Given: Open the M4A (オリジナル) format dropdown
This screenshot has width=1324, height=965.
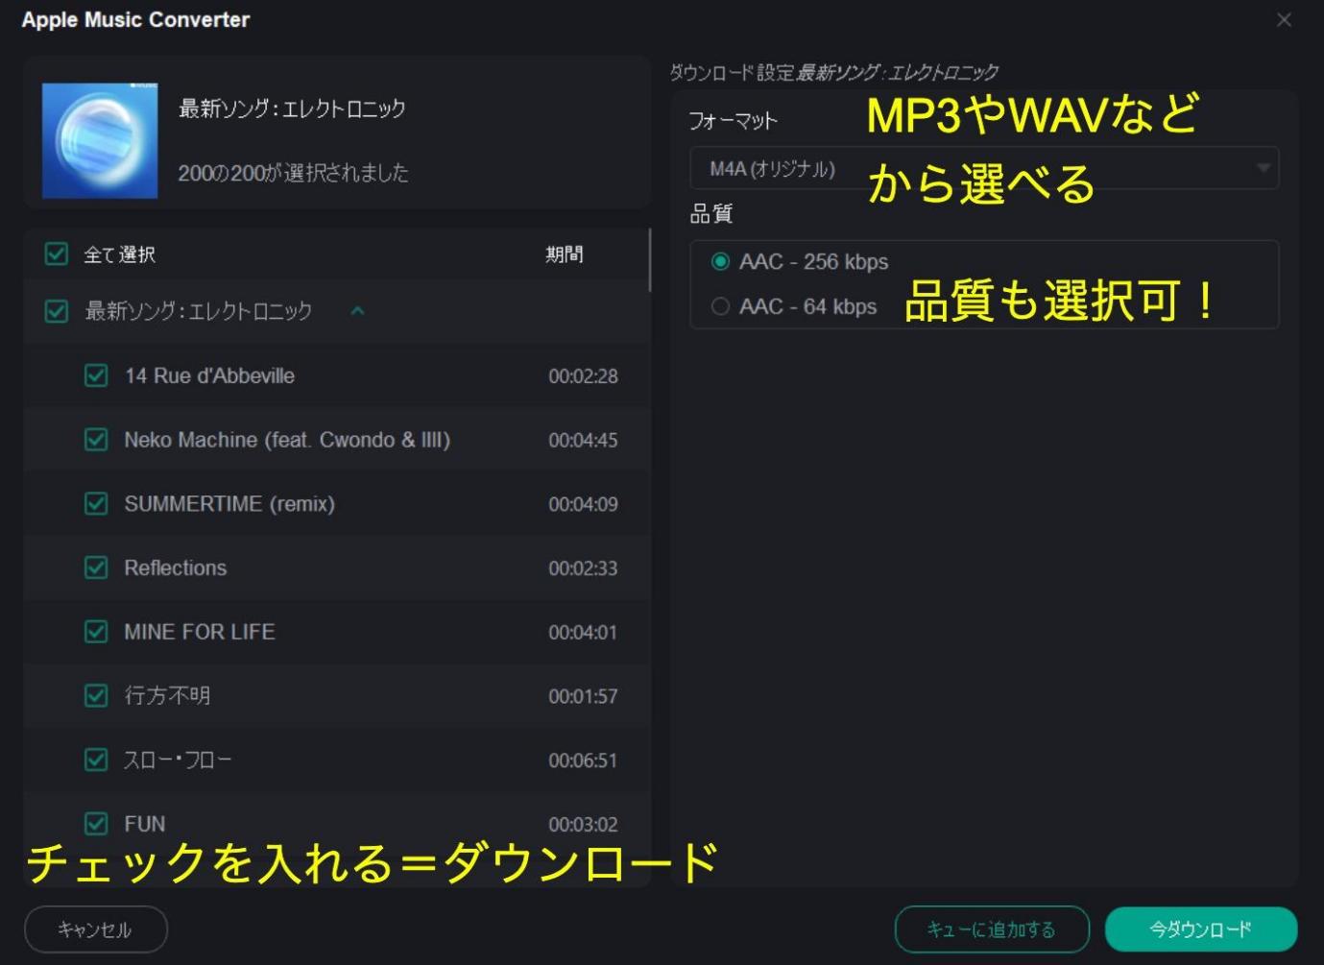Looking at the screenshot, I should click(984, 168).
